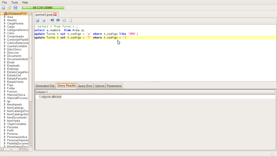This screenshot has height=157, width=277.
Task: Redo the last edit
Action: coord(58,20)
